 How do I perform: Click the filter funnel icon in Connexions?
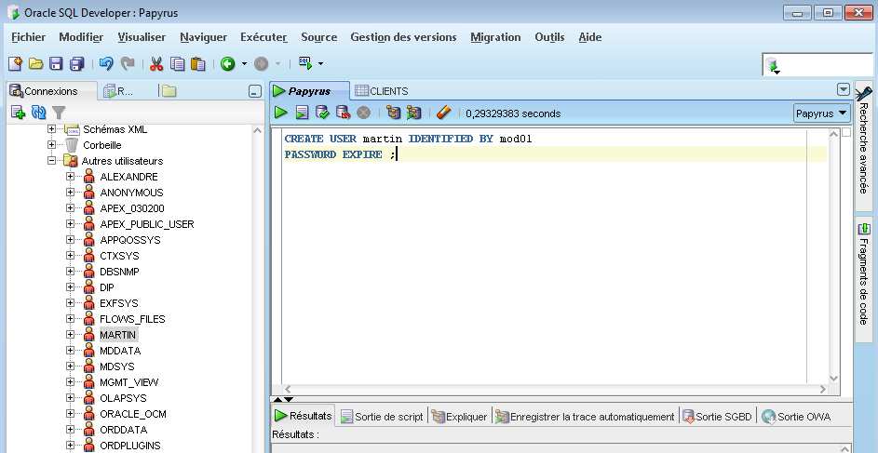(x=59, y=112)
